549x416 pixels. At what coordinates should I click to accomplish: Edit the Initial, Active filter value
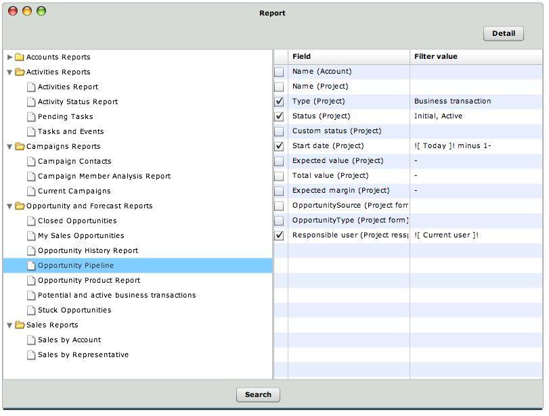click(x=476, y=116)
